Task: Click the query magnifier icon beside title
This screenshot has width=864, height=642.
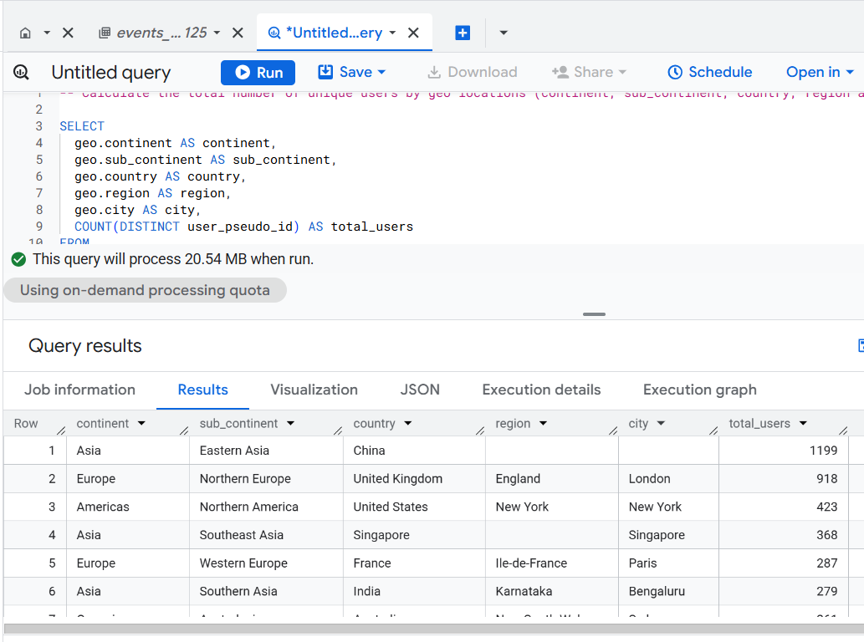Action: (x=22, y=73)
